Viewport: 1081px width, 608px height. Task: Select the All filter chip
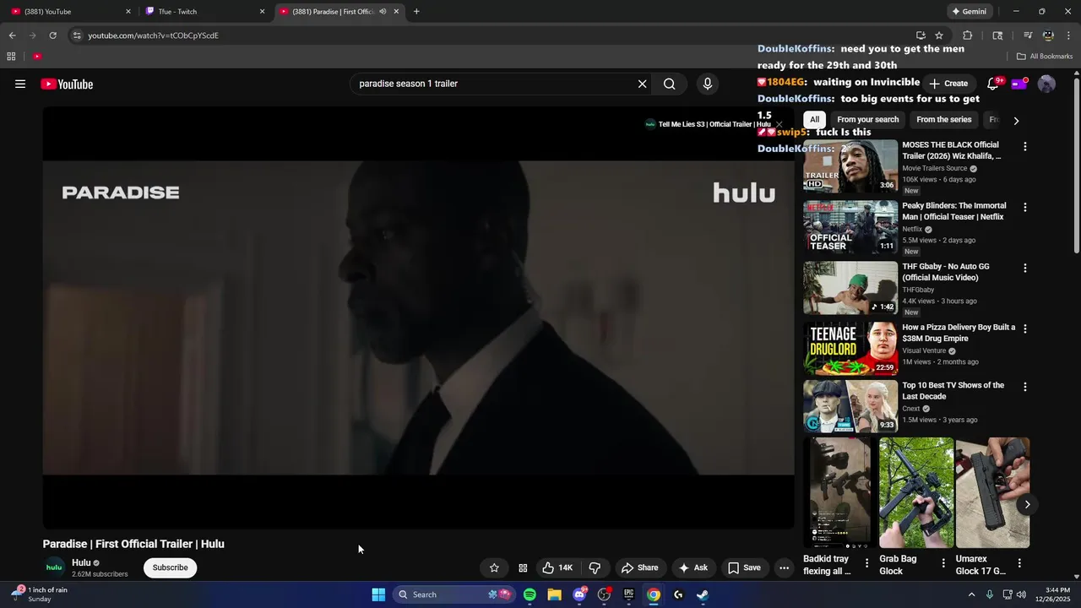[814, 120]
